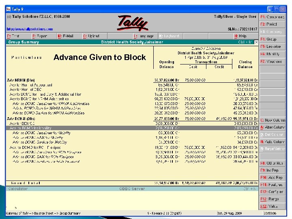292x219 pixels.
Task: Close the Group Summary panel with X
Action: [x=256, y=42]
